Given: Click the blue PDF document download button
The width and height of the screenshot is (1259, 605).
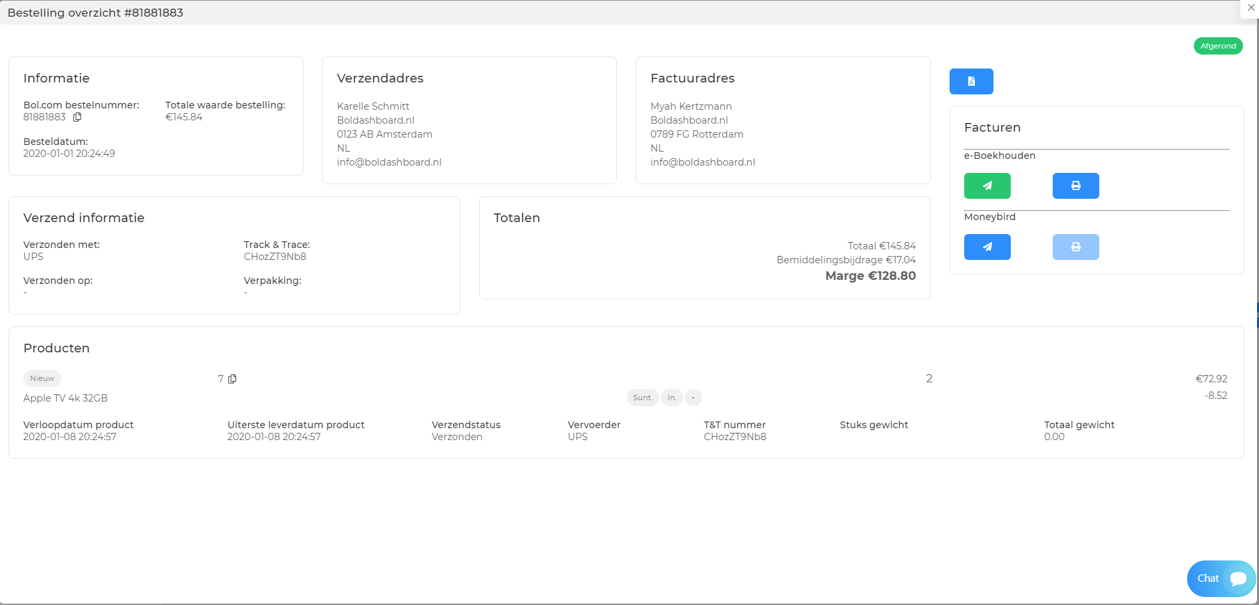Looking at the screenshot, I should 971,81.
